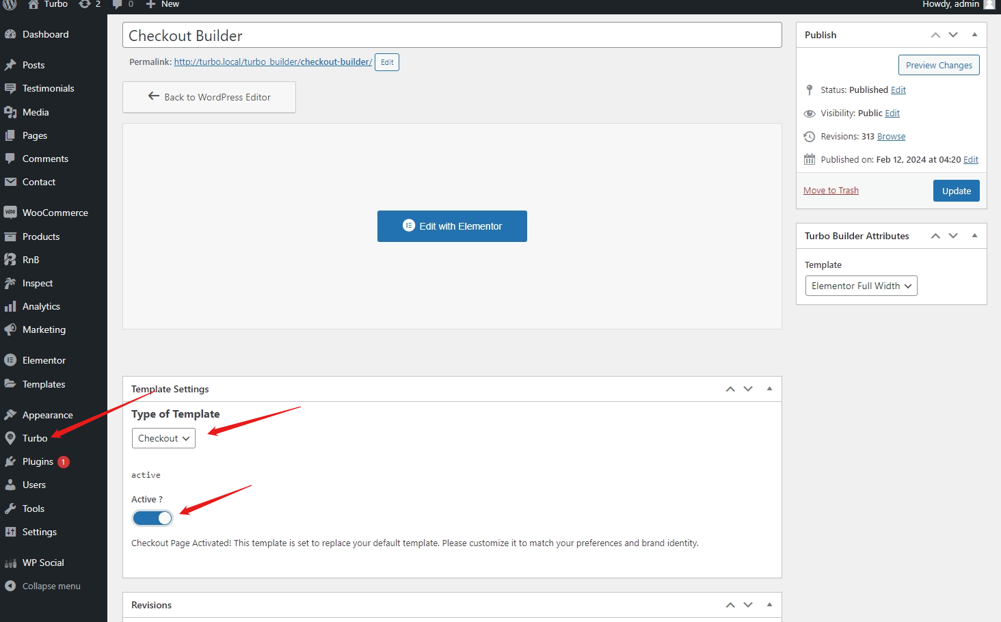1001x622 pixels.
Task: Click the Comments bubble icon in sidebar
Action: (x=10, y=159)
